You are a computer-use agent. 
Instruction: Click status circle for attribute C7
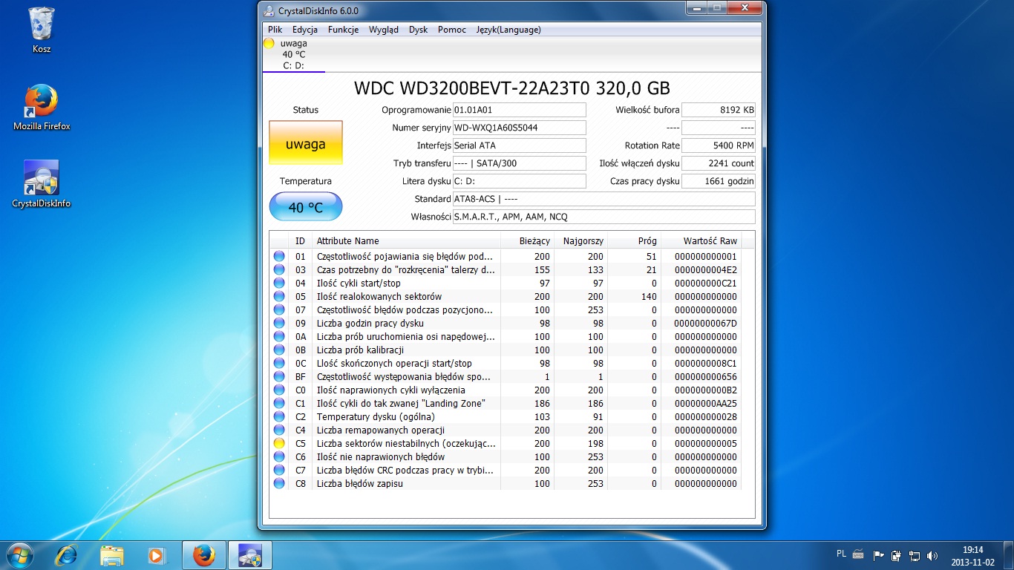[x=279, y=470]
